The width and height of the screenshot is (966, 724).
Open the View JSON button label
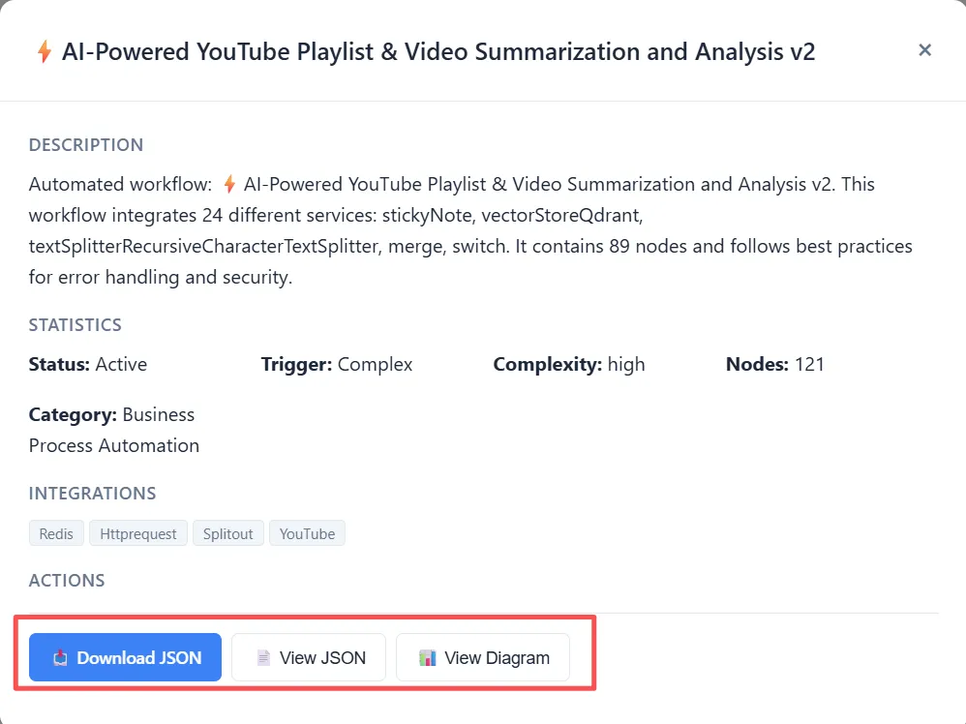click(322, 658)
